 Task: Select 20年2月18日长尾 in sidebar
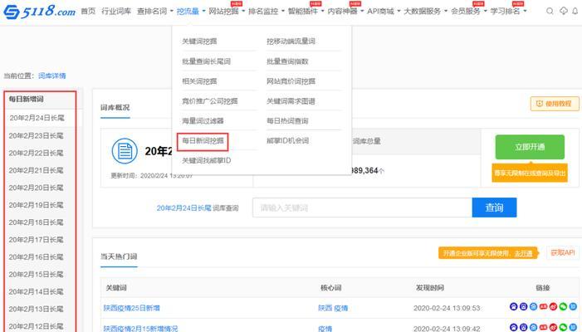click(36, 222)
